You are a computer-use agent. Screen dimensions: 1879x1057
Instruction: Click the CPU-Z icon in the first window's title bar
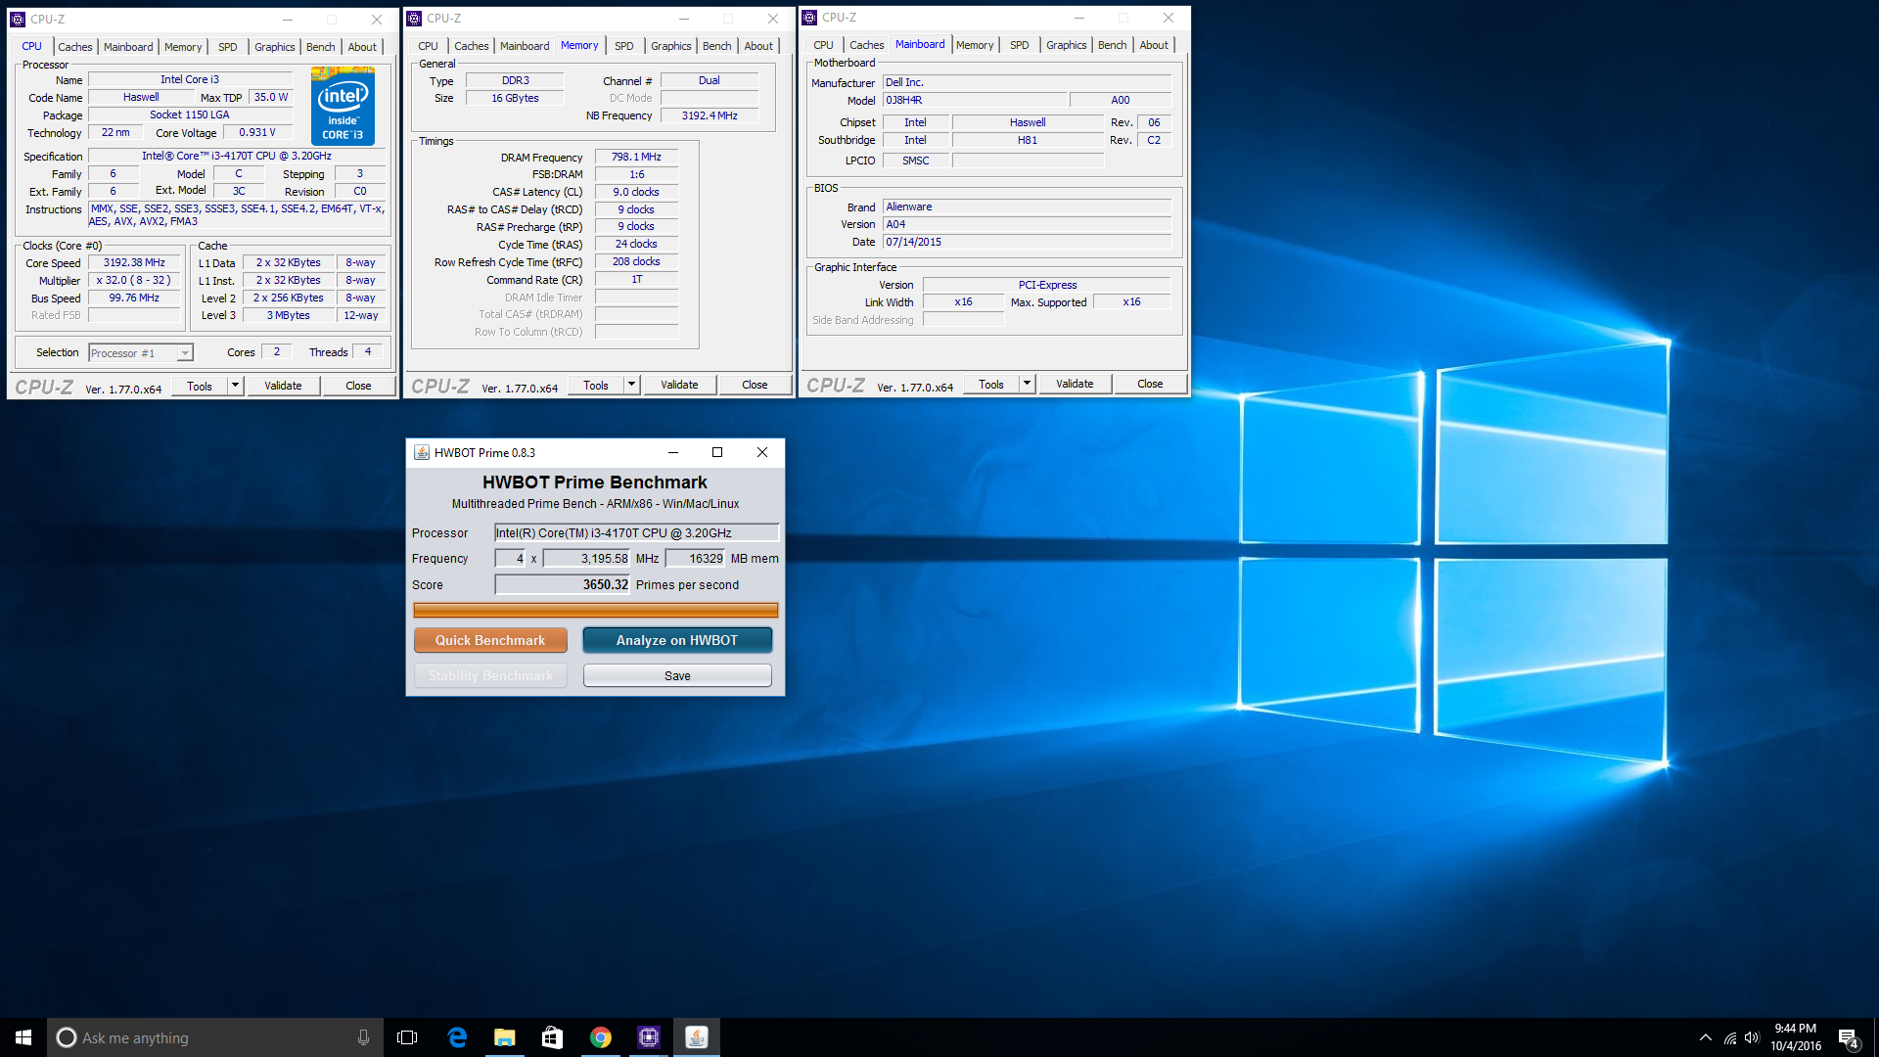pos(18,19)
